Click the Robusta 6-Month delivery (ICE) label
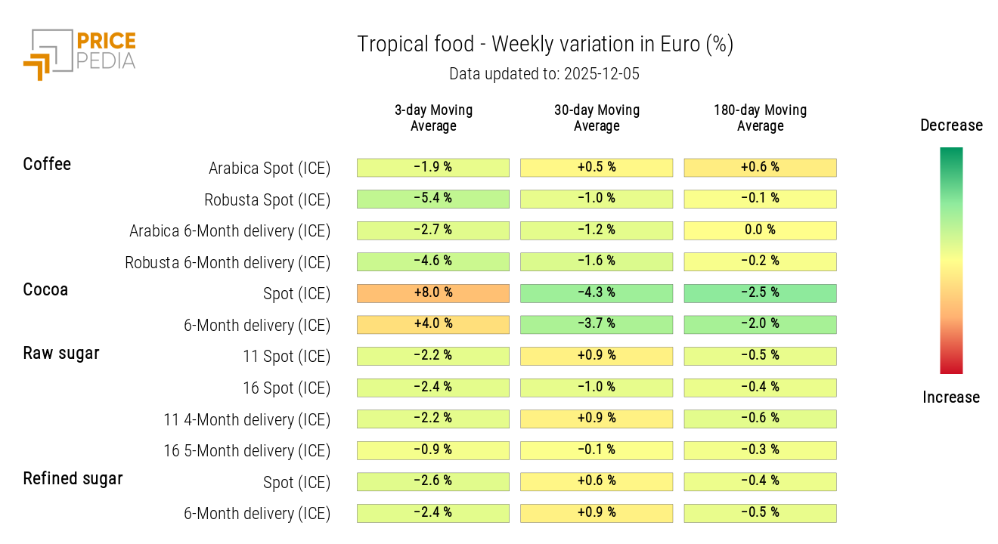The width and height of the screenshot is (998, 544). (228, 263)
